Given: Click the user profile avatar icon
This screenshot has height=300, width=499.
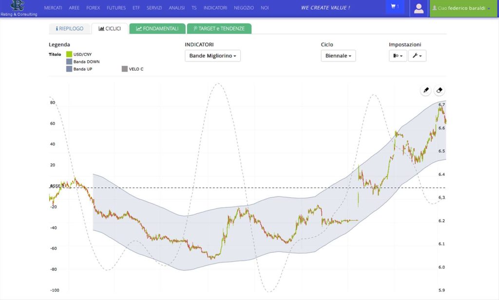Looking at the screenshot, I should 419,8.
